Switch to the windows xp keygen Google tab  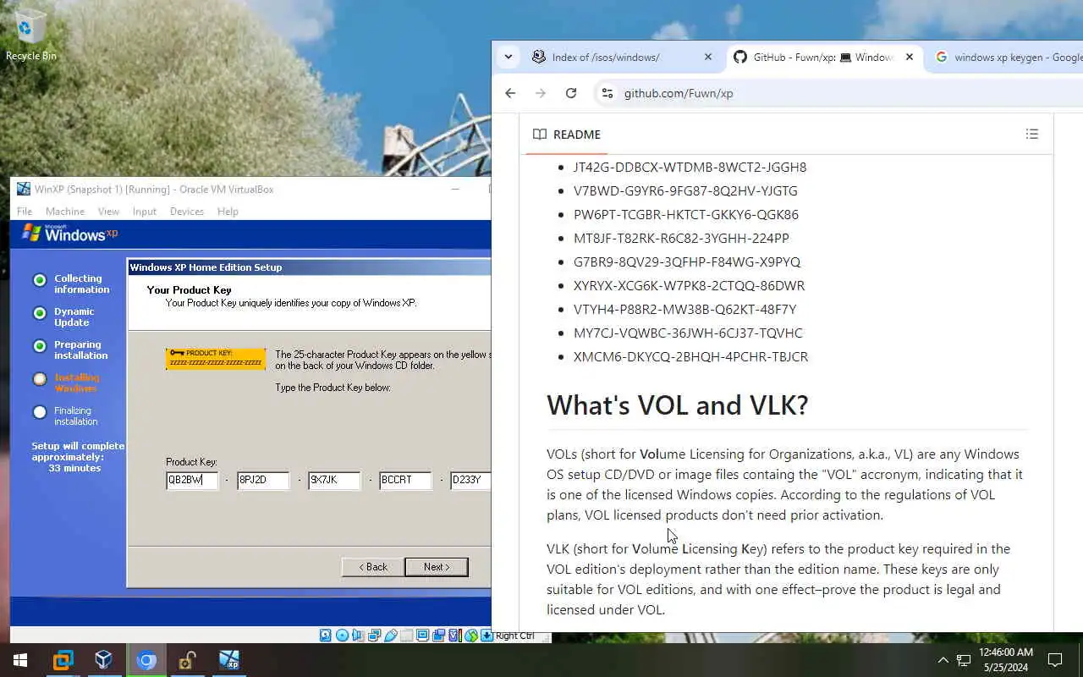click(x=1005, y=58)
